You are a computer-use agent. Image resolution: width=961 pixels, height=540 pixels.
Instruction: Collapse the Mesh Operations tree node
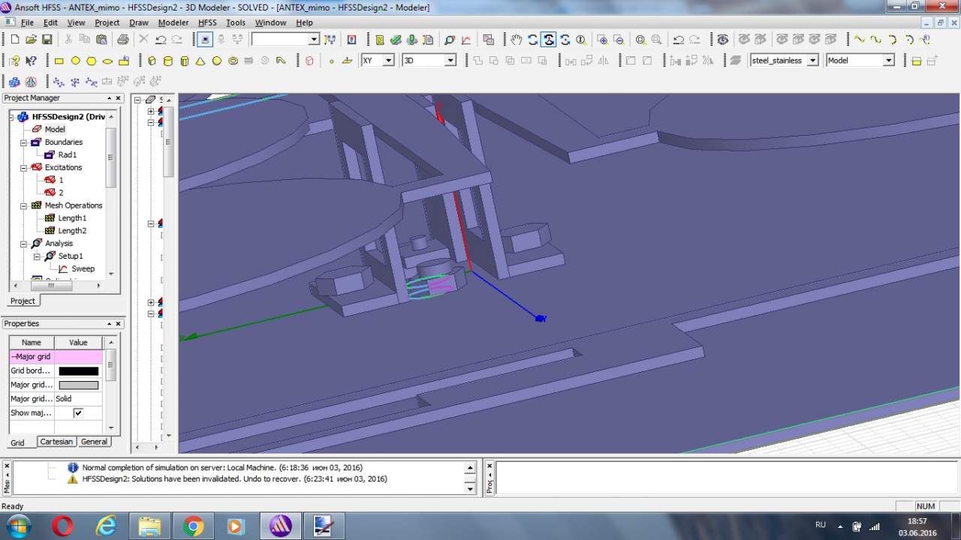tap(24, 205)
